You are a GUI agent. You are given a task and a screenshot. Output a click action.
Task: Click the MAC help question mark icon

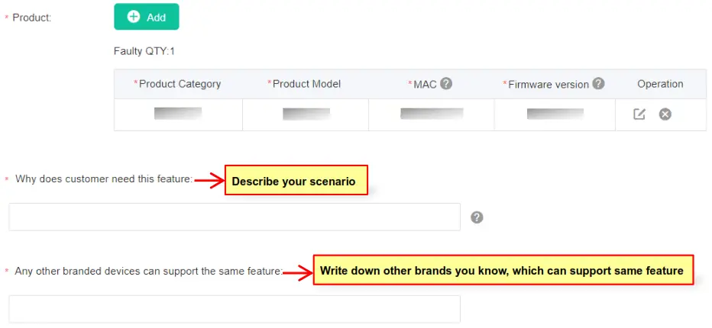click(x=446, y=84)
